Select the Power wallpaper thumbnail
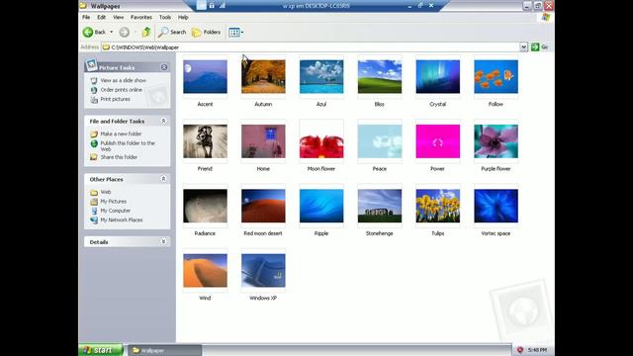Screen dimensions: 633x356 click(x=437, y=141)
